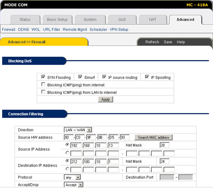Viewport: 213px width, 188px height.
Task: Click Save in the dark toolbar
Action: click(168, 42)
